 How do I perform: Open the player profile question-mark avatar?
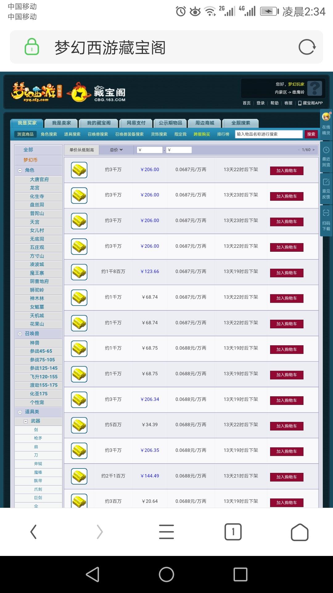pos(314,88)
